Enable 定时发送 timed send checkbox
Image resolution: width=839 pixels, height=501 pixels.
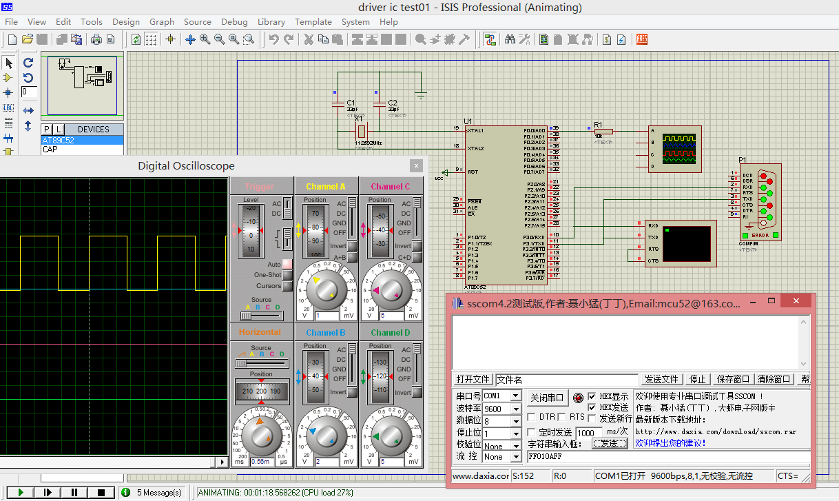click(x=531, y=432)
